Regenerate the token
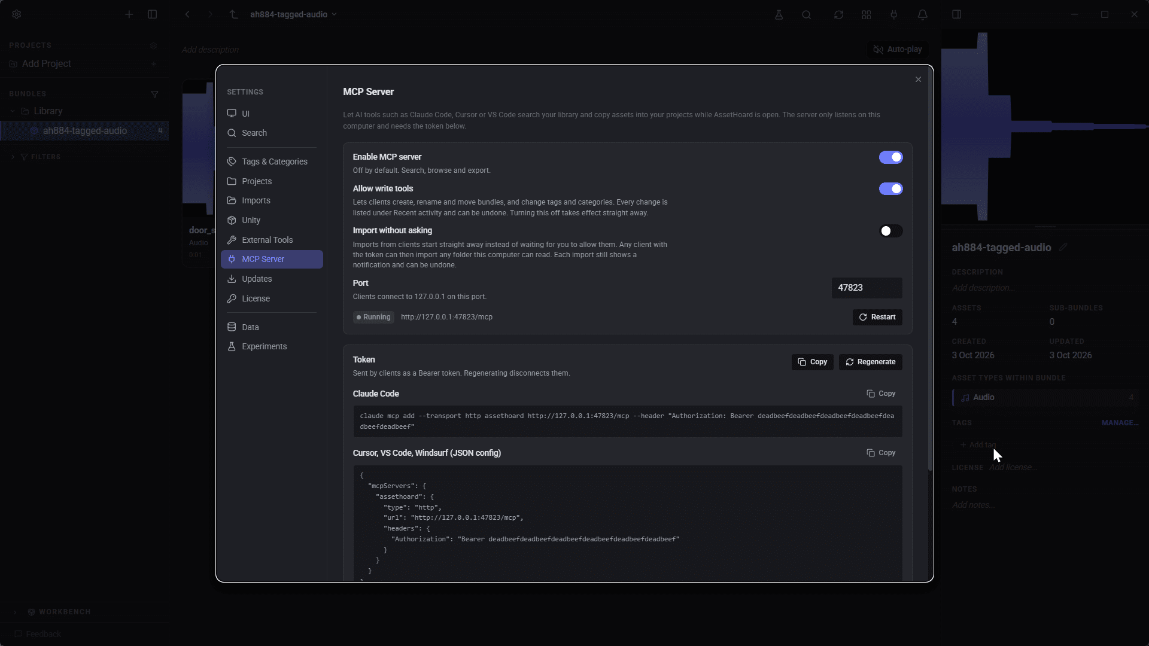Image resolution: width=1149 pixels, height=646 pixels. pos(870,362)
